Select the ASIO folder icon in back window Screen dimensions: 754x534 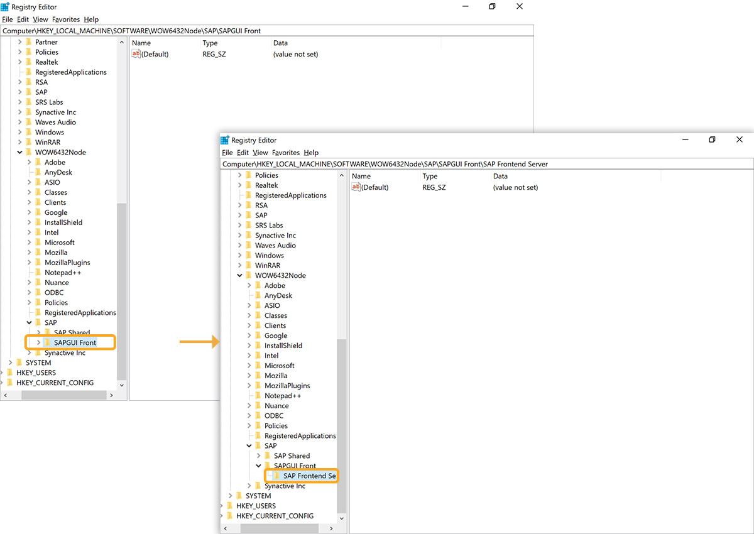38,182
